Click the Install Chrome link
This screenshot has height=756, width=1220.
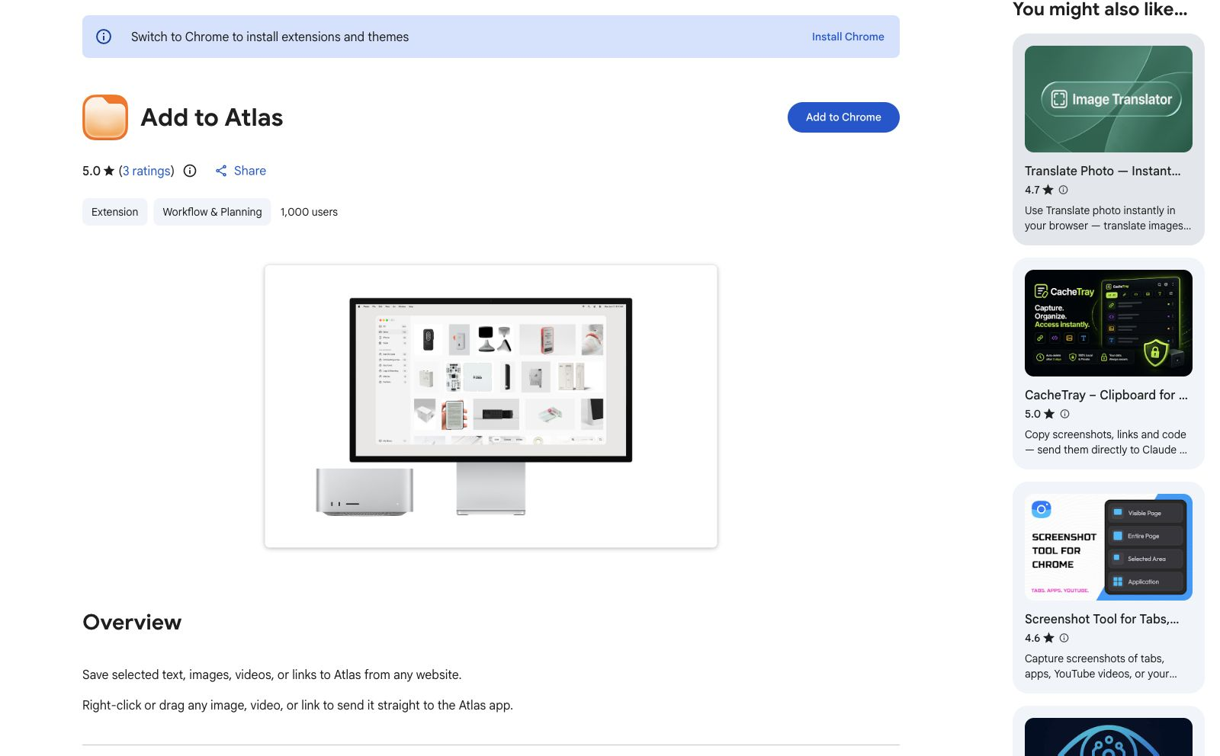coord(848,37)
